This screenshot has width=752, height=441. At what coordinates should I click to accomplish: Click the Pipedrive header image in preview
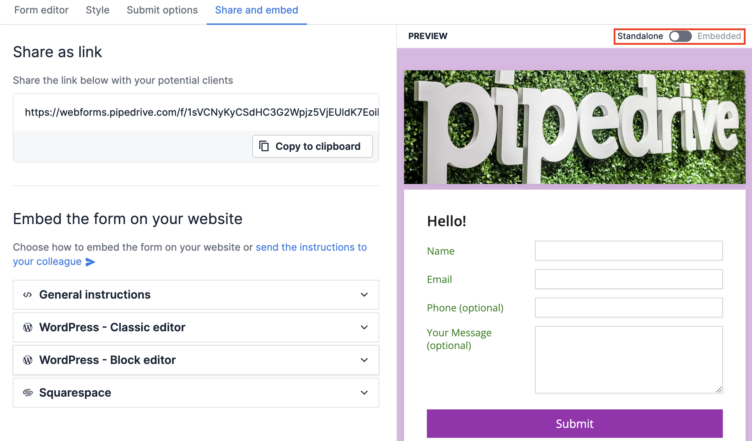coord(574,127)
